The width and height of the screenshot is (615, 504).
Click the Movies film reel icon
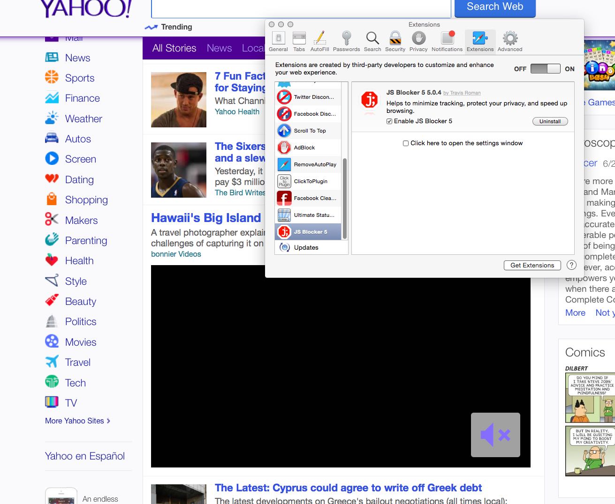pyautogui.click(x=52, y=341)
